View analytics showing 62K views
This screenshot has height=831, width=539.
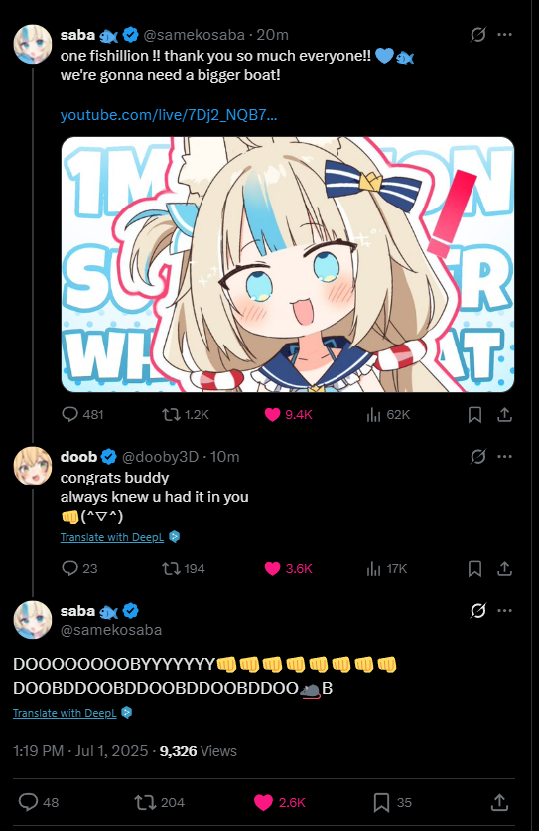click(x=373, y=414)
